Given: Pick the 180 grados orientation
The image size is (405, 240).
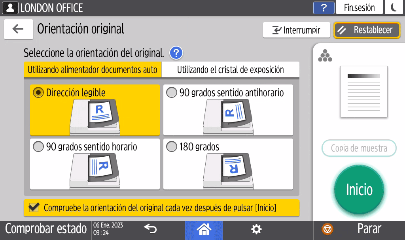Looking at the screenshot, I should [x=172, y=147].
